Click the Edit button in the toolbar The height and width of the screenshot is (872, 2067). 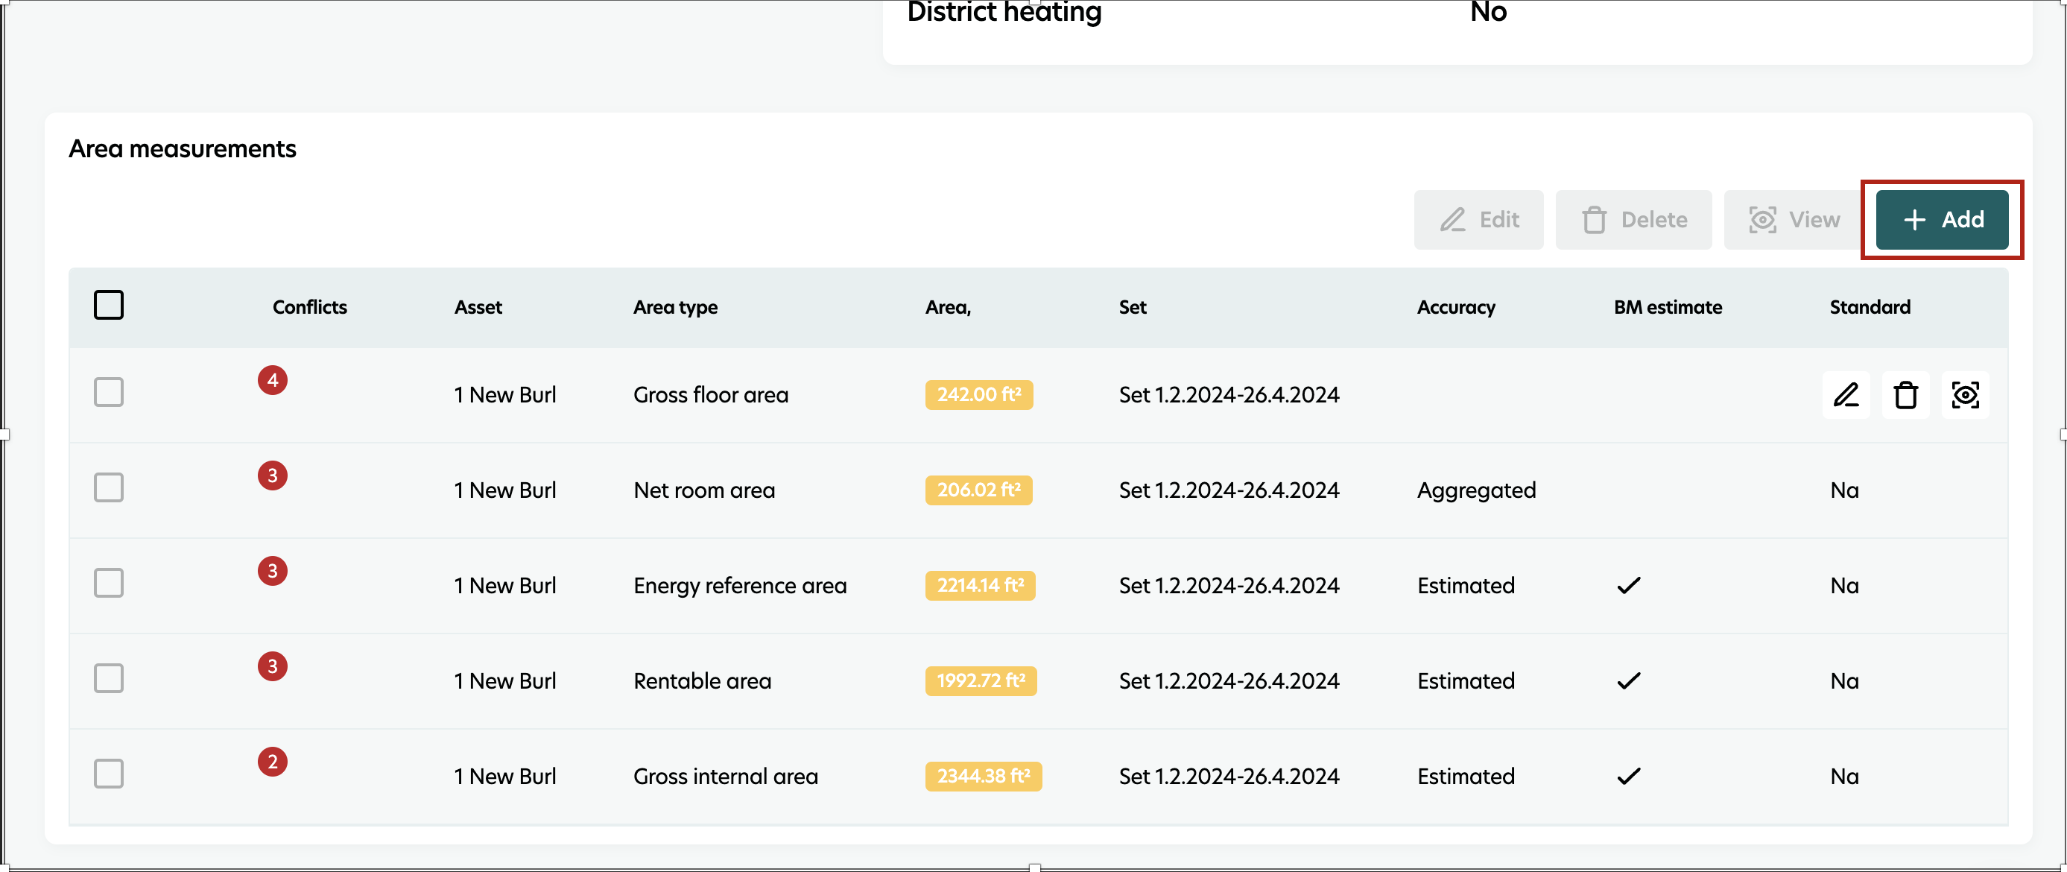tap(1478, 219)
